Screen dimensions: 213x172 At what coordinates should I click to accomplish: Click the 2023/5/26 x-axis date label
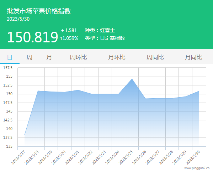(139, 157)
